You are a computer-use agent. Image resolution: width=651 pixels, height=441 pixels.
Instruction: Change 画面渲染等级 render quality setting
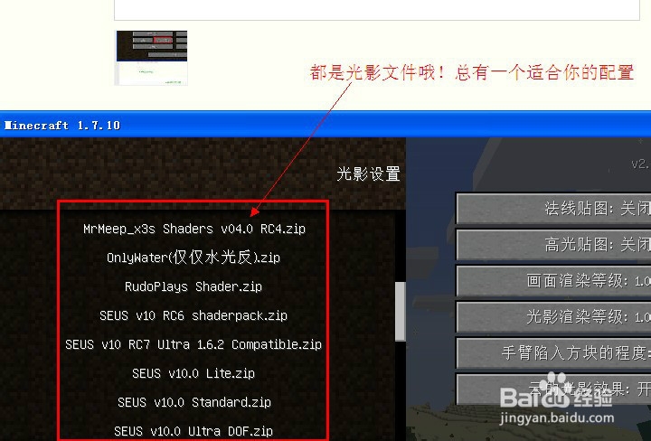tap(553, 281)
